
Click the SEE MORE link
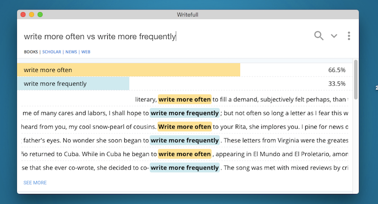pyautogui.click(x=35, y=183)
